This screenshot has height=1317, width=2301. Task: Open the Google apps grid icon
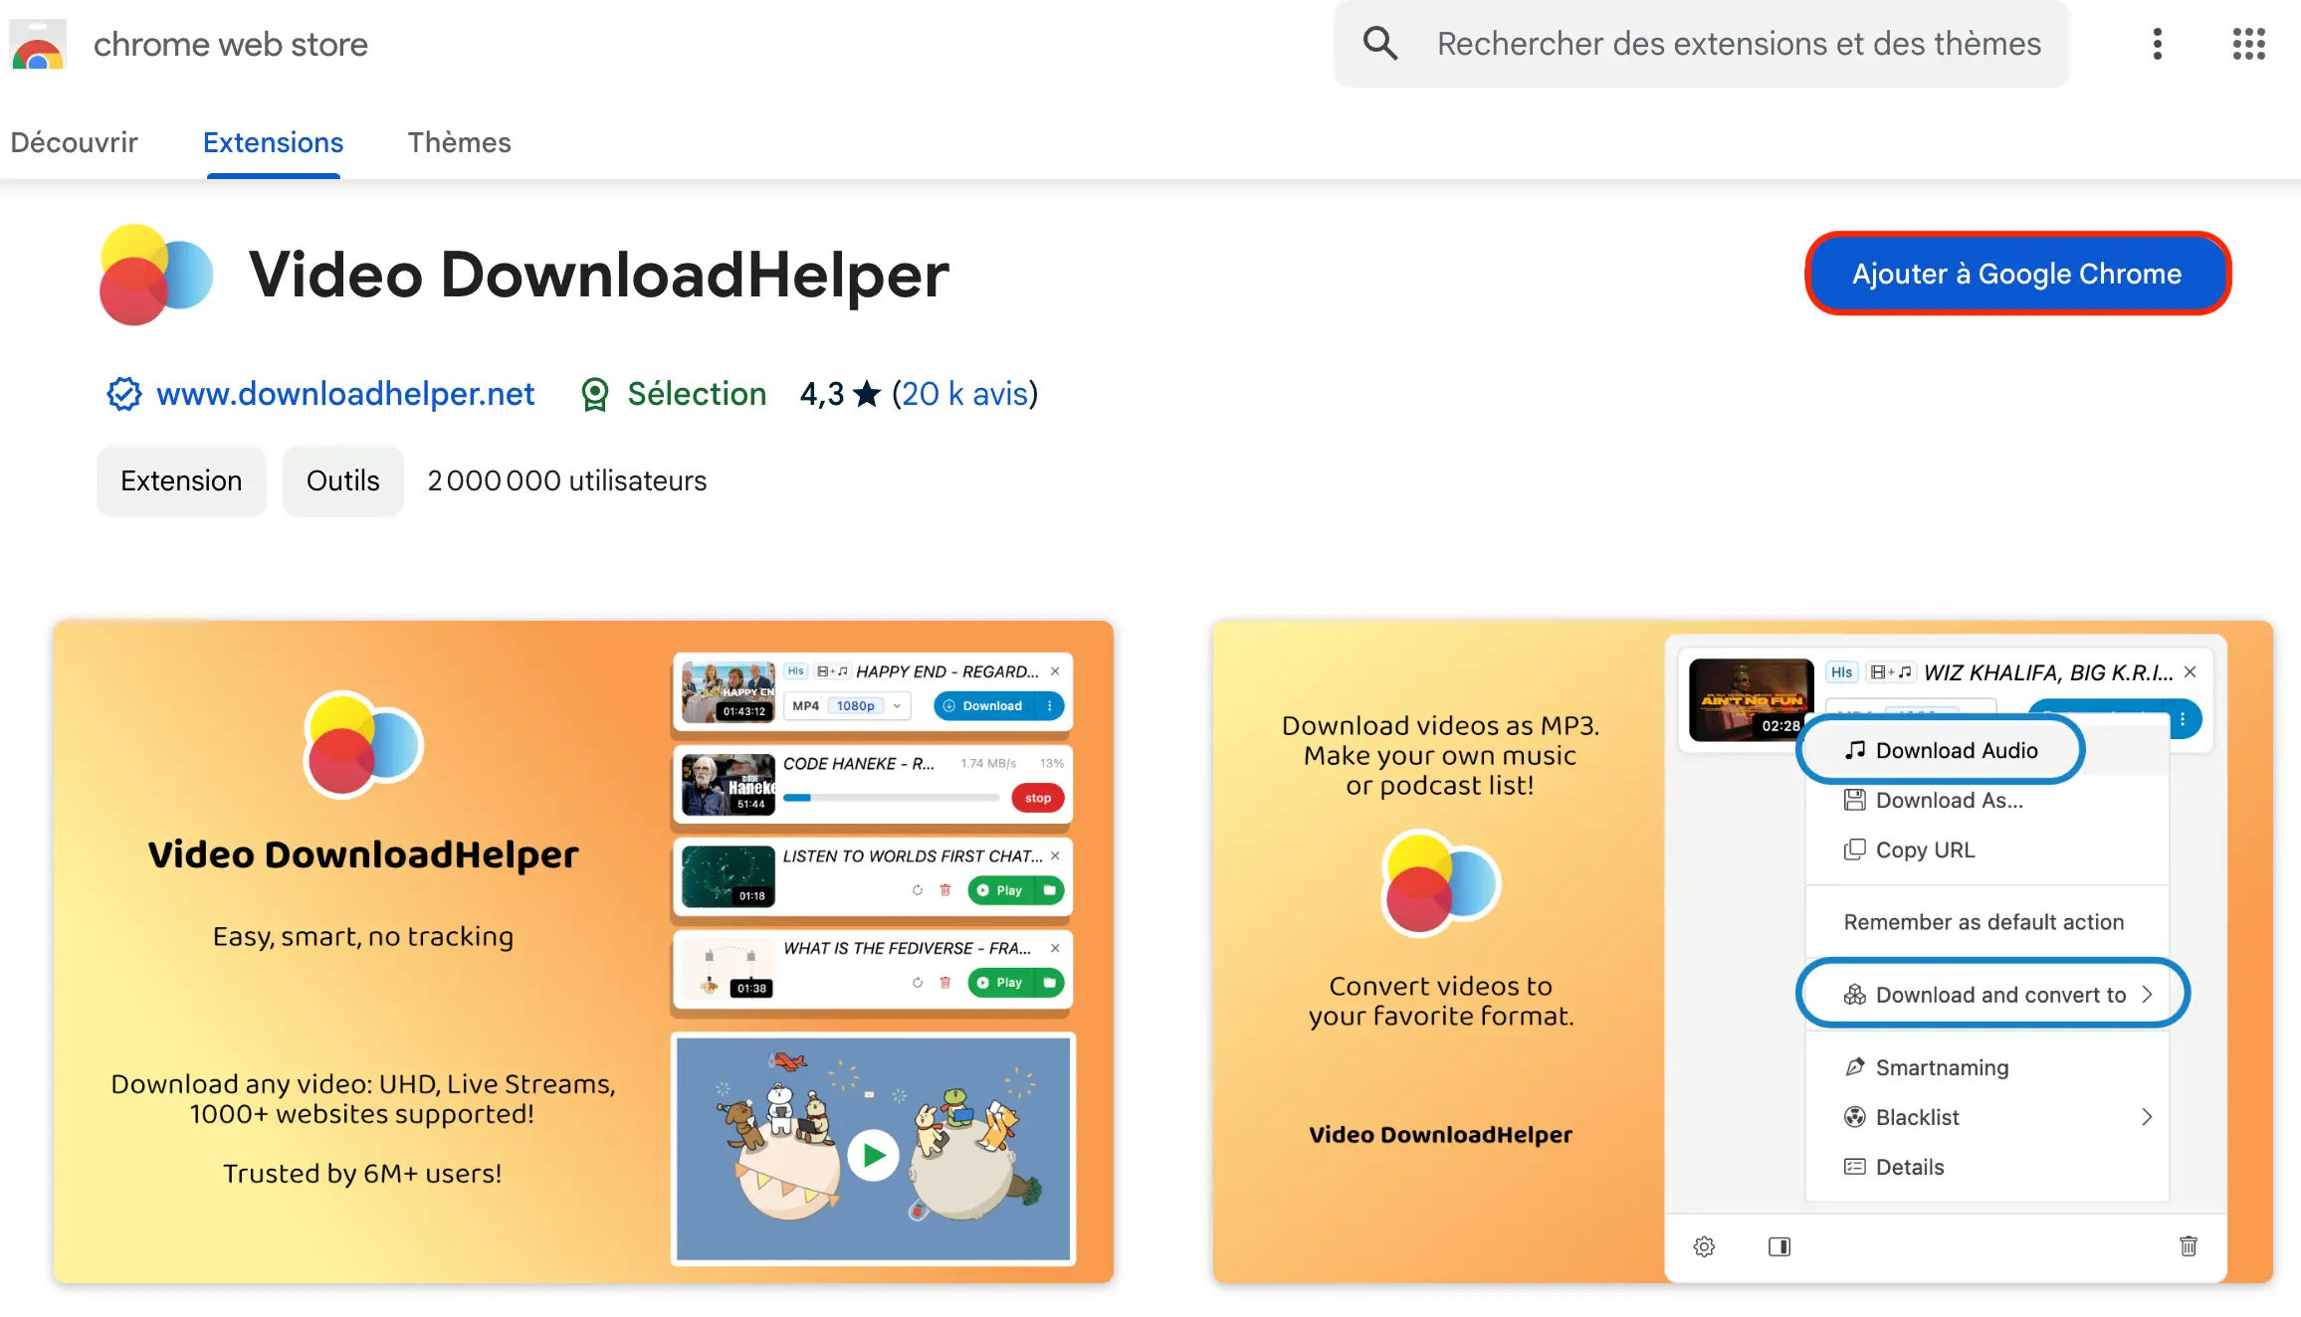(2248, 44)
